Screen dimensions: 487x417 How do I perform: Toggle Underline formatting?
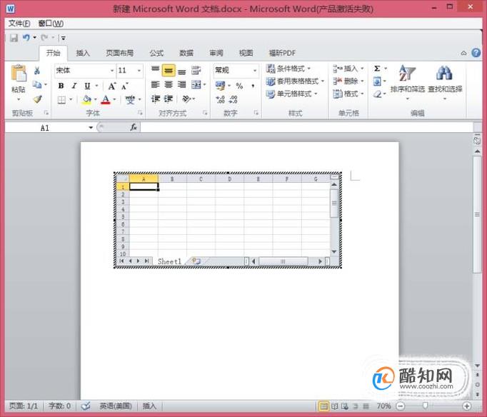pos(87,86)
